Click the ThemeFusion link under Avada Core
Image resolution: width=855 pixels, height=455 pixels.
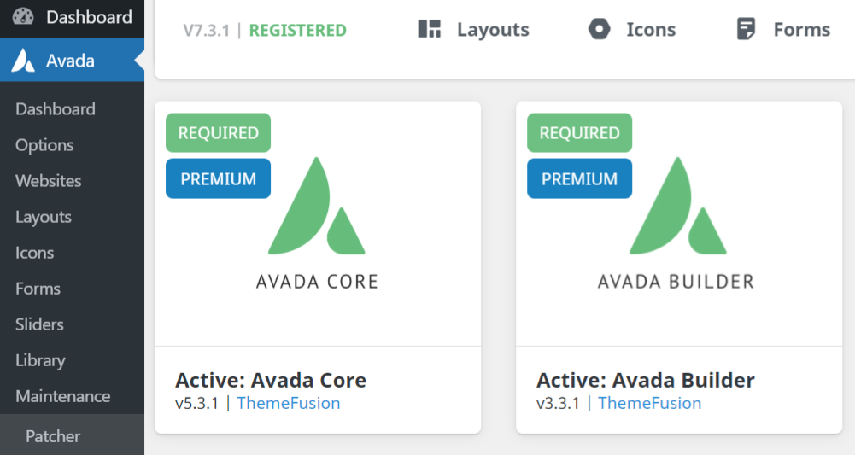[289, 403]
